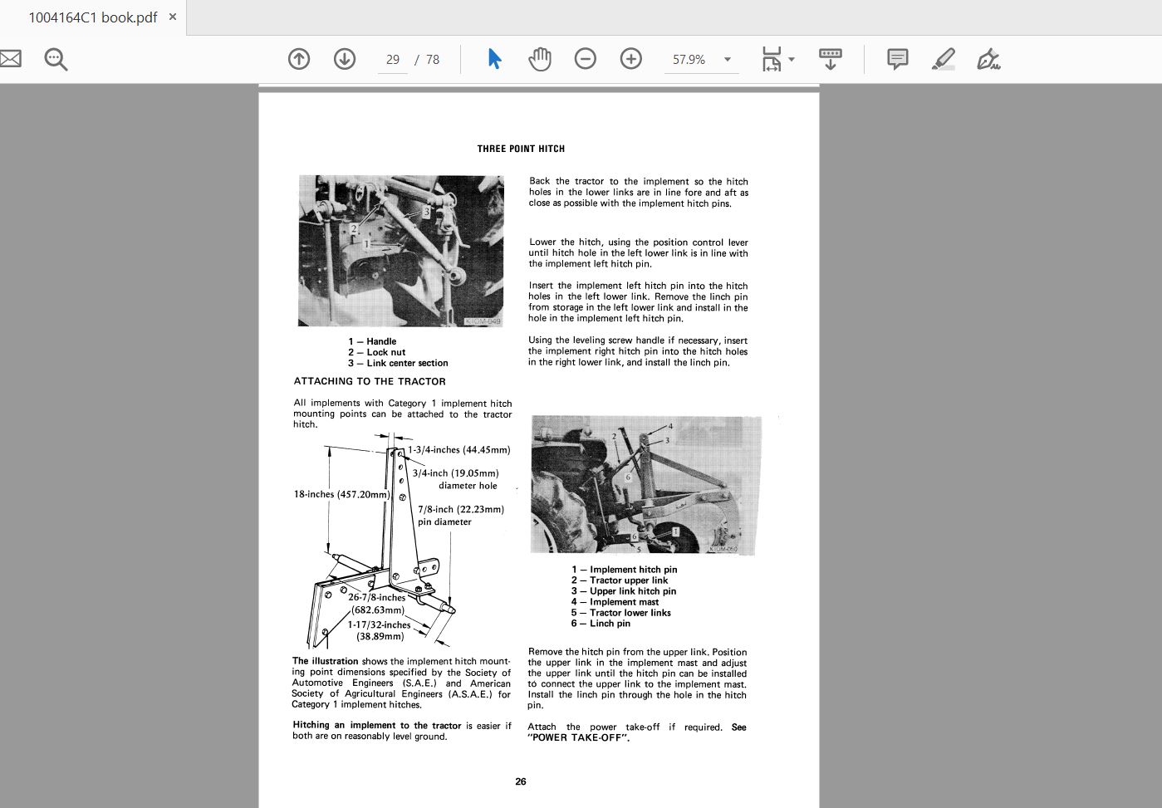
Task: Switch to the hand panning tool
Action: [539, 59]
